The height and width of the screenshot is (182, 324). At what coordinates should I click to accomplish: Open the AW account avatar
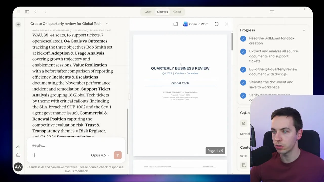click(18, 167)
